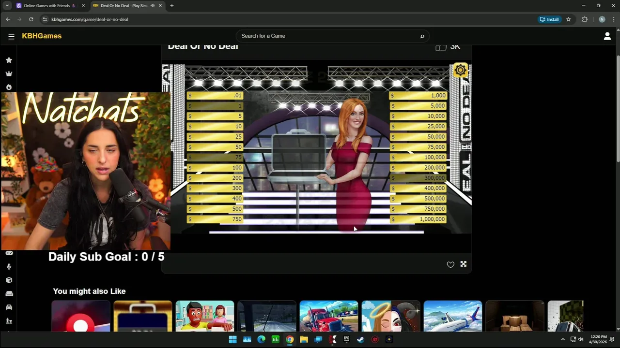Open the angel and devil face game thumbnail

click(x=391, y=316)
